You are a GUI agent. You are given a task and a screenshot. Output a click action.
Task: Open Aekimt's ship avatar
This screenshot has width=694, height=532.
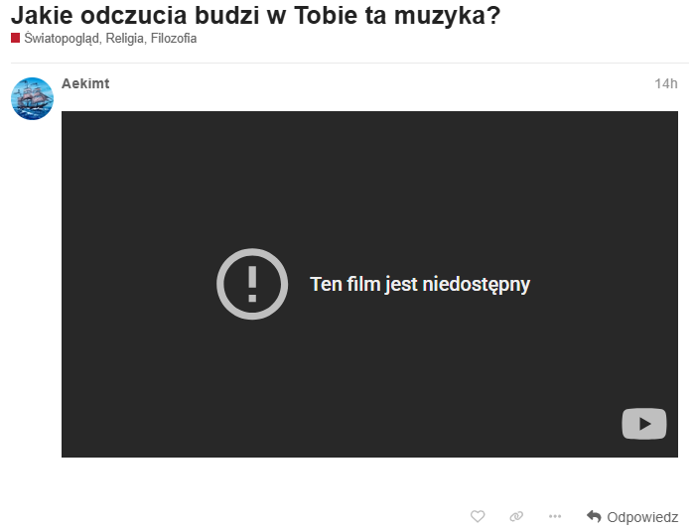[x=33, y=98]
